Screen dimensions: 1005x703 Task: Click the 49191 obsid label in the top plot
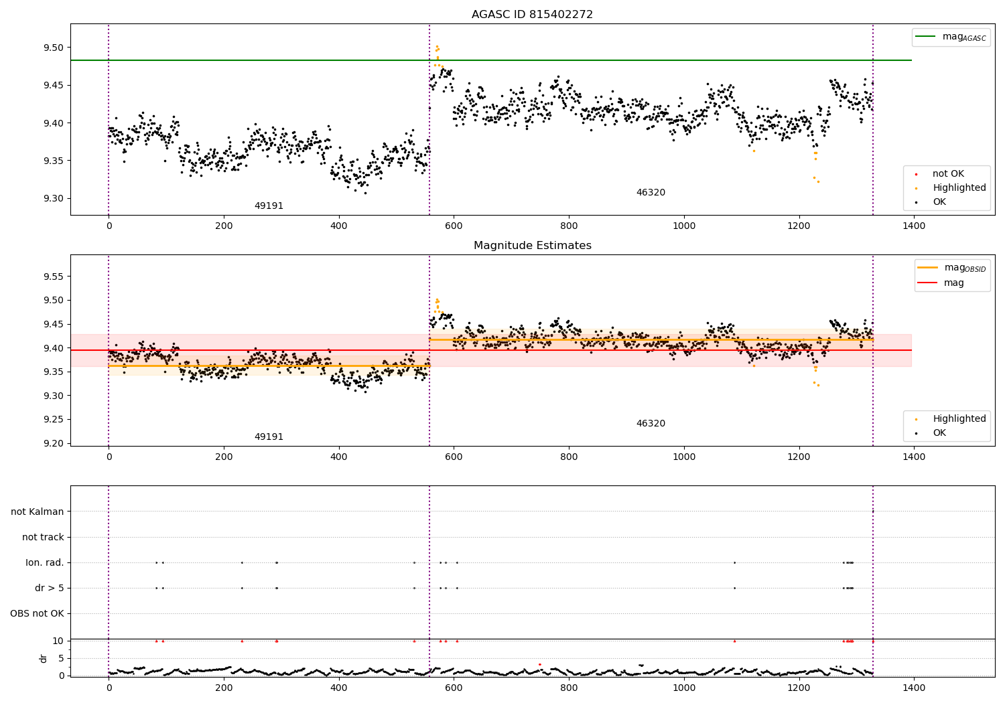pyautogui.click(x=269, y=206)
